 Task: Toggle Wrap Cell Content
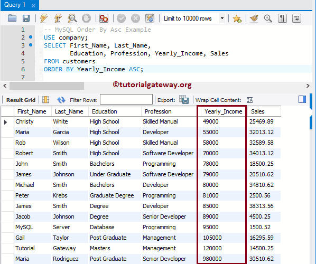pos(250,100)
